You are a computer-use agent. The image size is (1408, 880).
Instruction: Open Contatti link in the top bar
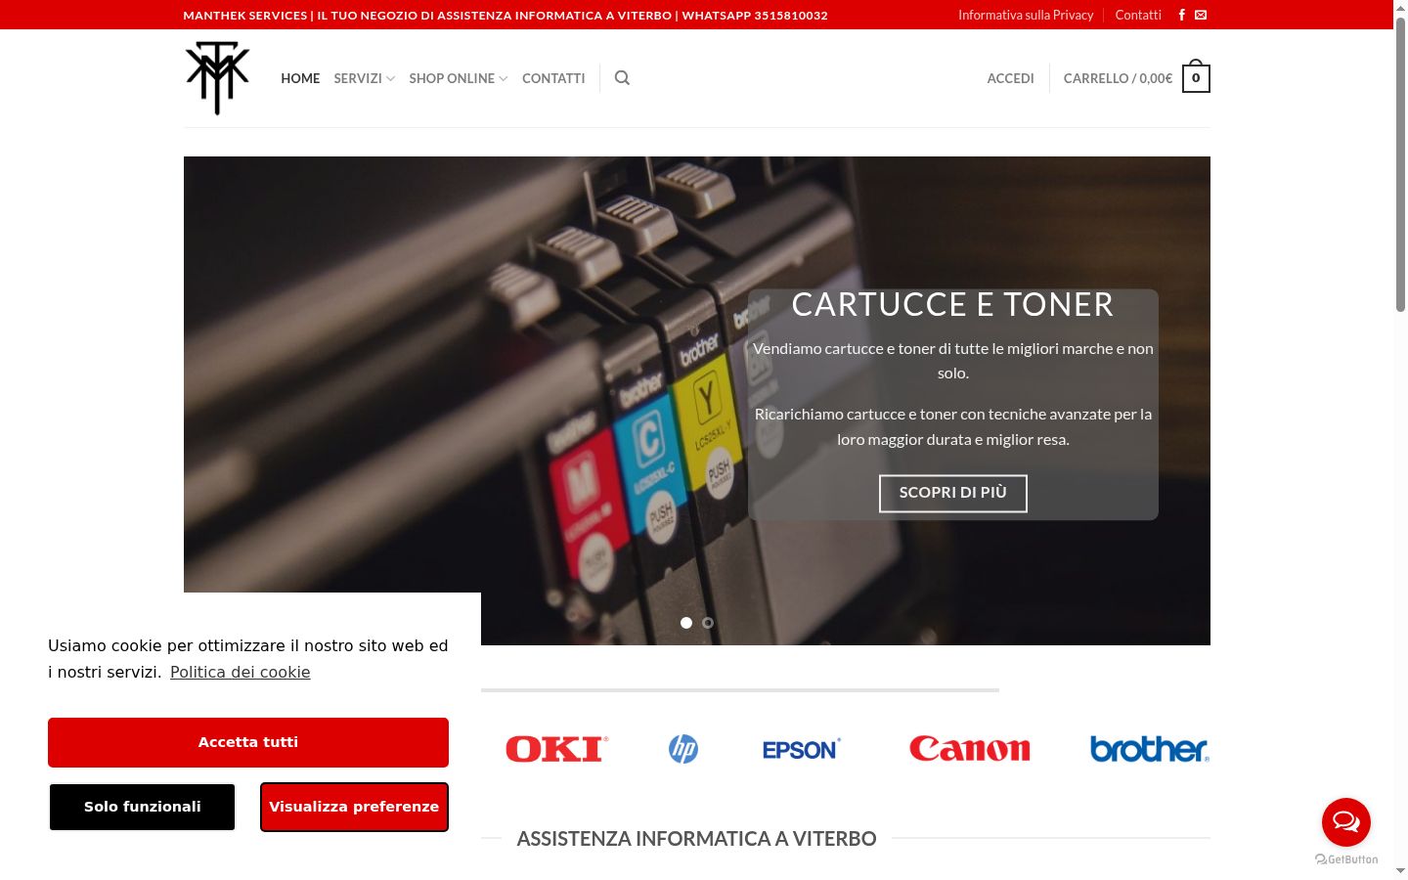[x=1138, y=15]
